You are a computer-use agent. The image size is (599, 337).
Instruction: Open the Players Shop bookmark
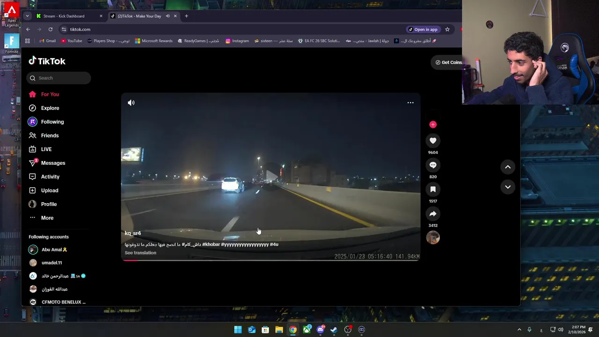coord(108,41)
